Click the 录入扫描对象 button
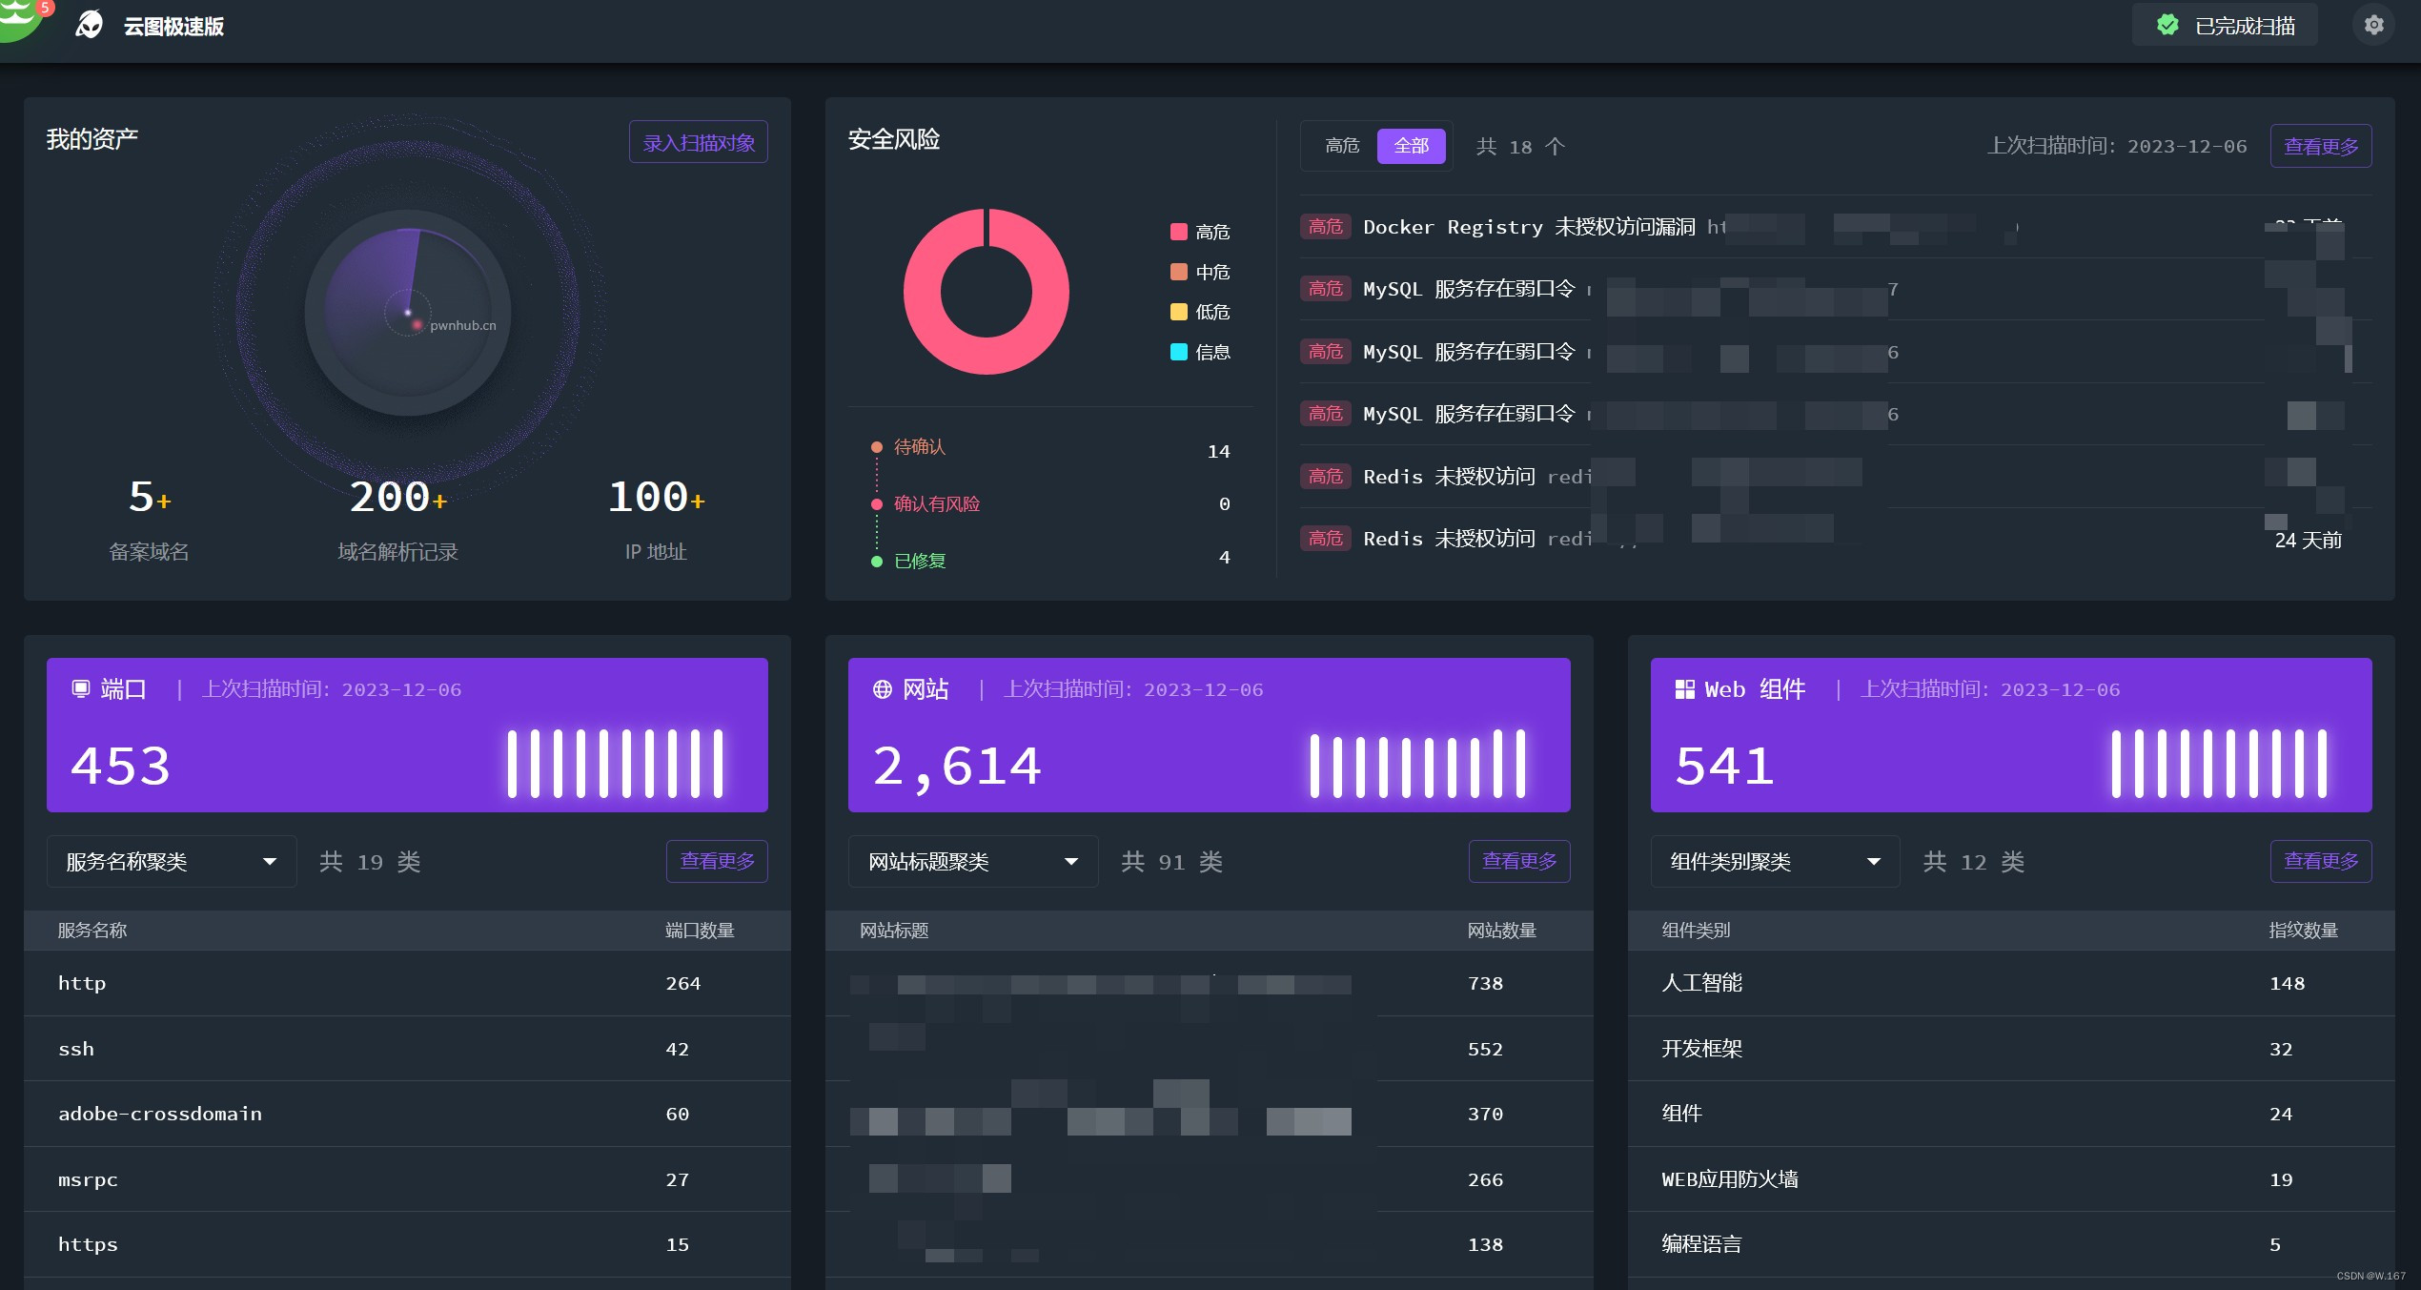Screen dimensions: 2421x1290 click(x=698, y=143)
